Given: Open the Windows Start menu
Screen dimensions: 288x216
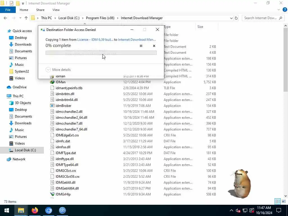Looking at the screenshot, I should 7,210.
